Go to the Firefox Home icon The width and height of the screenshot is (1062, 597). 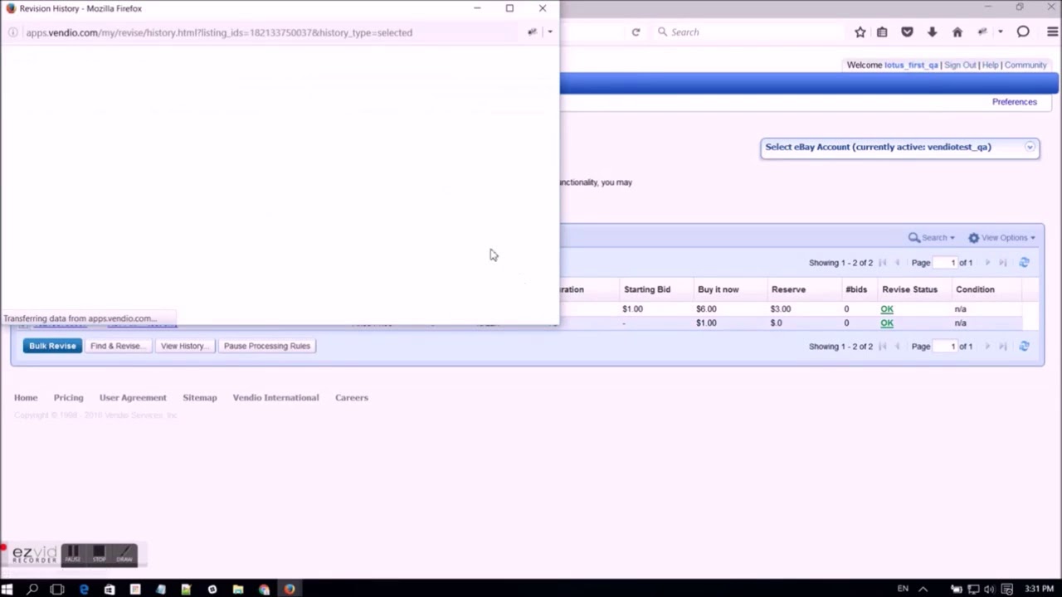tap(957, 32)
